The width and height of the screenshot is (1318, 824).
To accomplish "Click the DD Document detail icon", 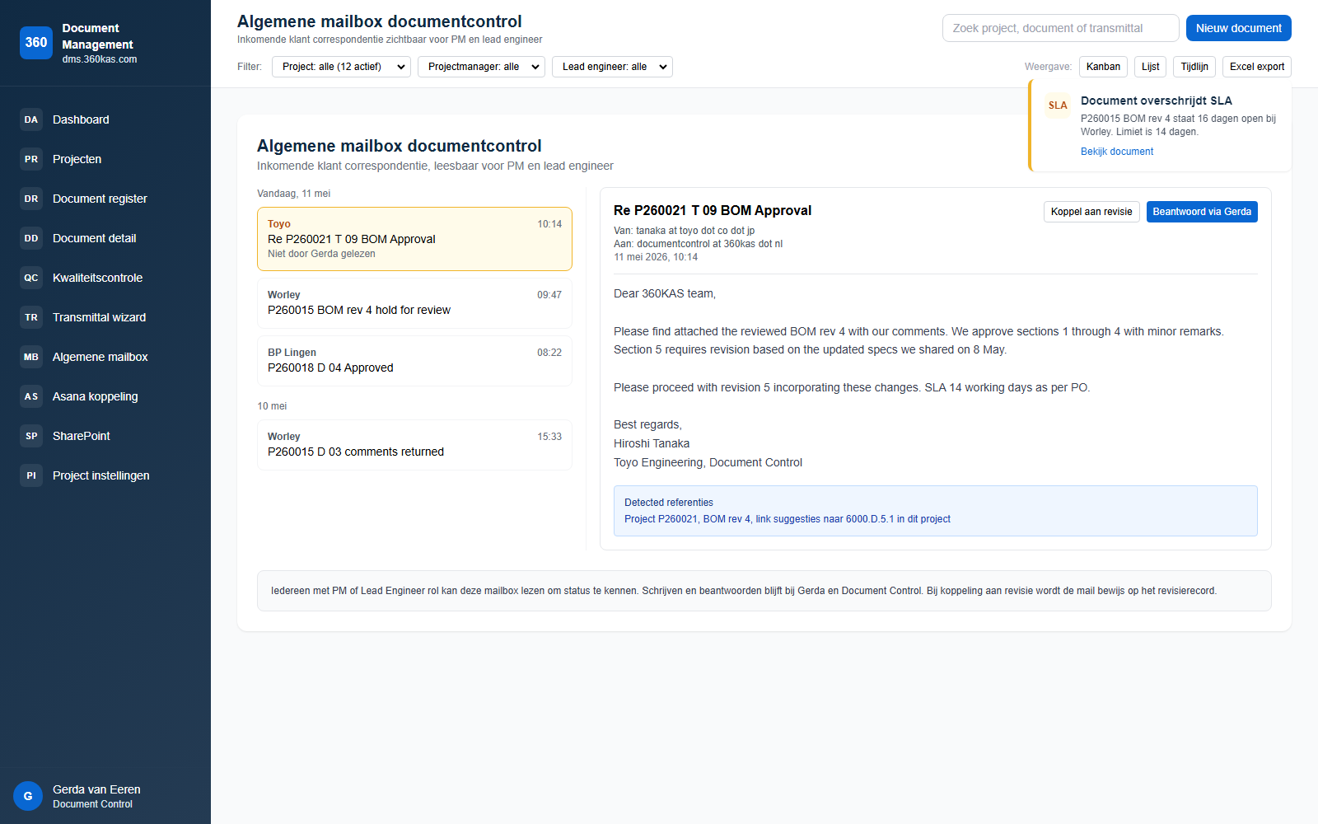I will pyautogui.click(x=31, y=238).
